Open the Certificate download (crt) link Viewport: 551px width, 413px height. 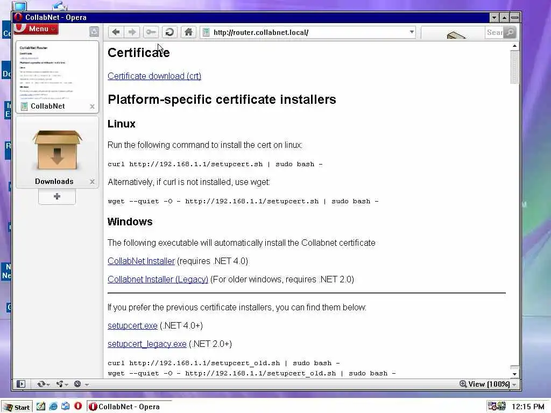coord(154,76)
